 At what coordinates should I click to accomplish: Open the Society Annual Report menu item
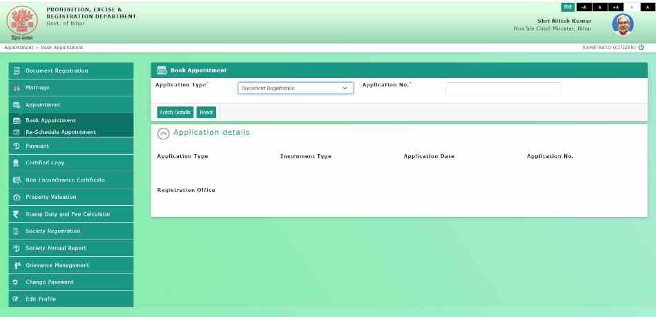[x=71, y=248]
